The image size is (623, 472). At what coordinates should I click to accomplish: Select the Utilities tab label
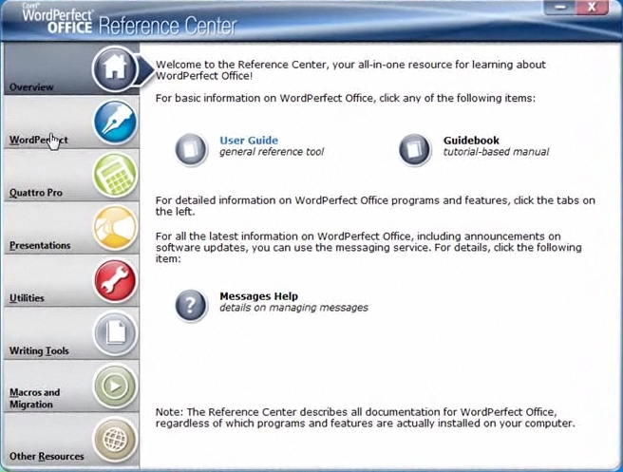(27, 298)
